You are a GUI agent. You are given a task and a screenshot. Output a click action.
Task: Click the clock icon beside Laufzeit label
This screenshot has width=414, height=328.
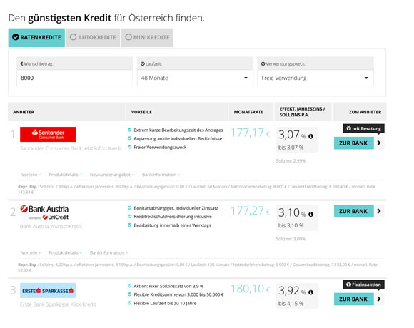click(x=143, y=63)
